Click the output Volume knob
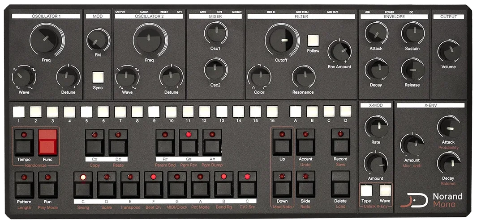477x223 pixels. coord(449,51)
